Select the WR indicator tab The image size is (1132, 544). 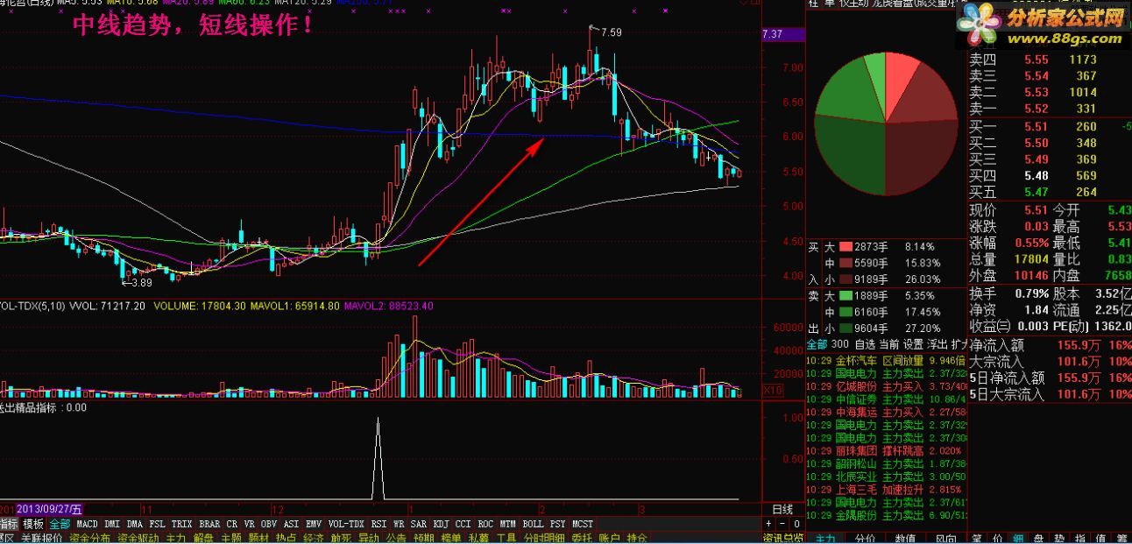tap(399, 524)
